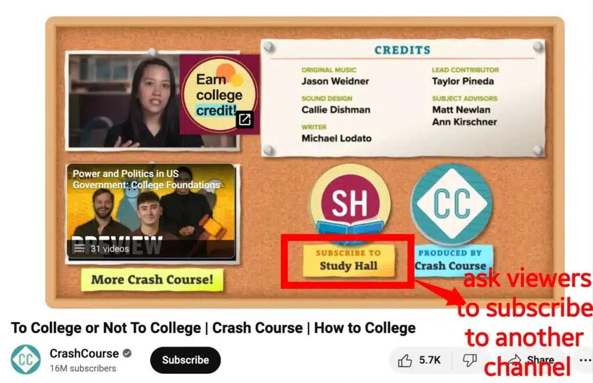Click the Earn college credit circle card
The height and width of the screenshot is (383, 593).
pos(219,94)
